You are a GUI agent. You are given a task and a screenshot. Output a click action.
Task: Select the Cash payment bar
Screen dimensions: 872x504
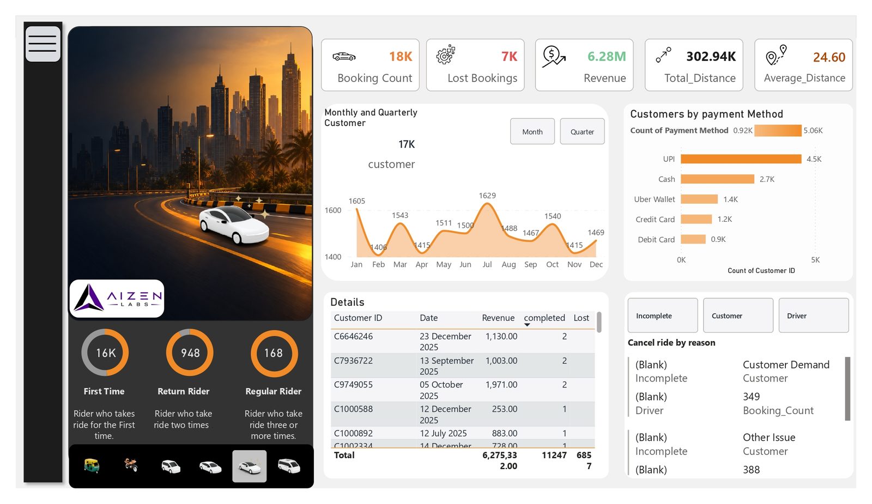tap(718, 179)
